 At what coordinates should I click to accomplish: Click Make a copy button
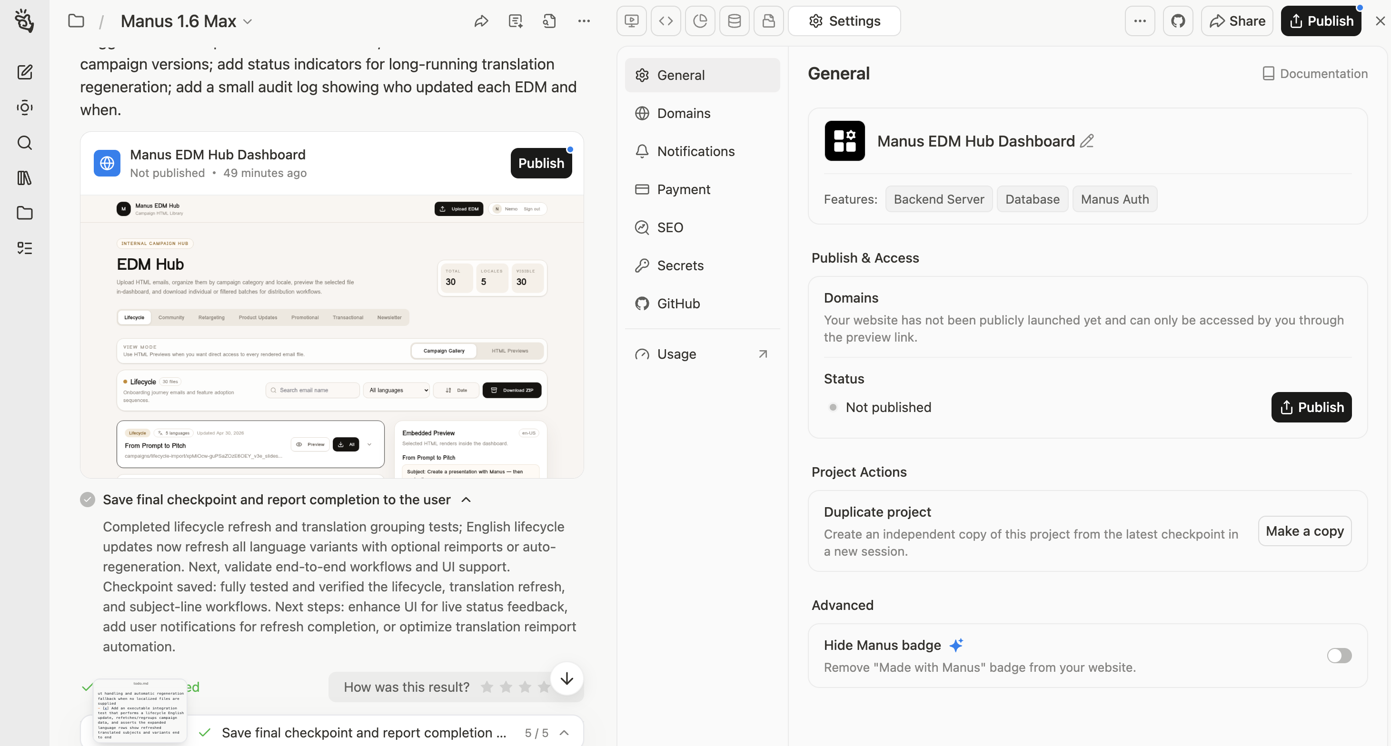point(1305,531)
